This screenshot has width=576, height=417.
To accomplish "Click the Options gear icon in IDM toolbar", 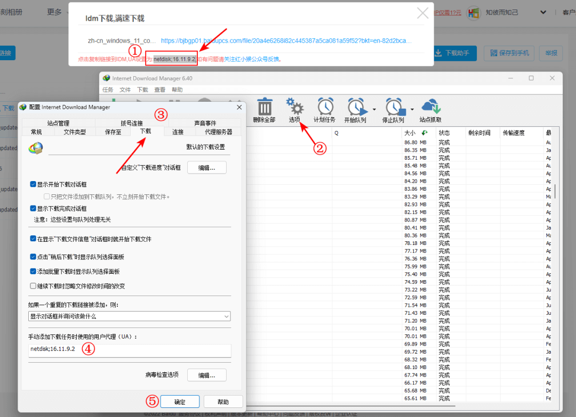I will 295,107.
